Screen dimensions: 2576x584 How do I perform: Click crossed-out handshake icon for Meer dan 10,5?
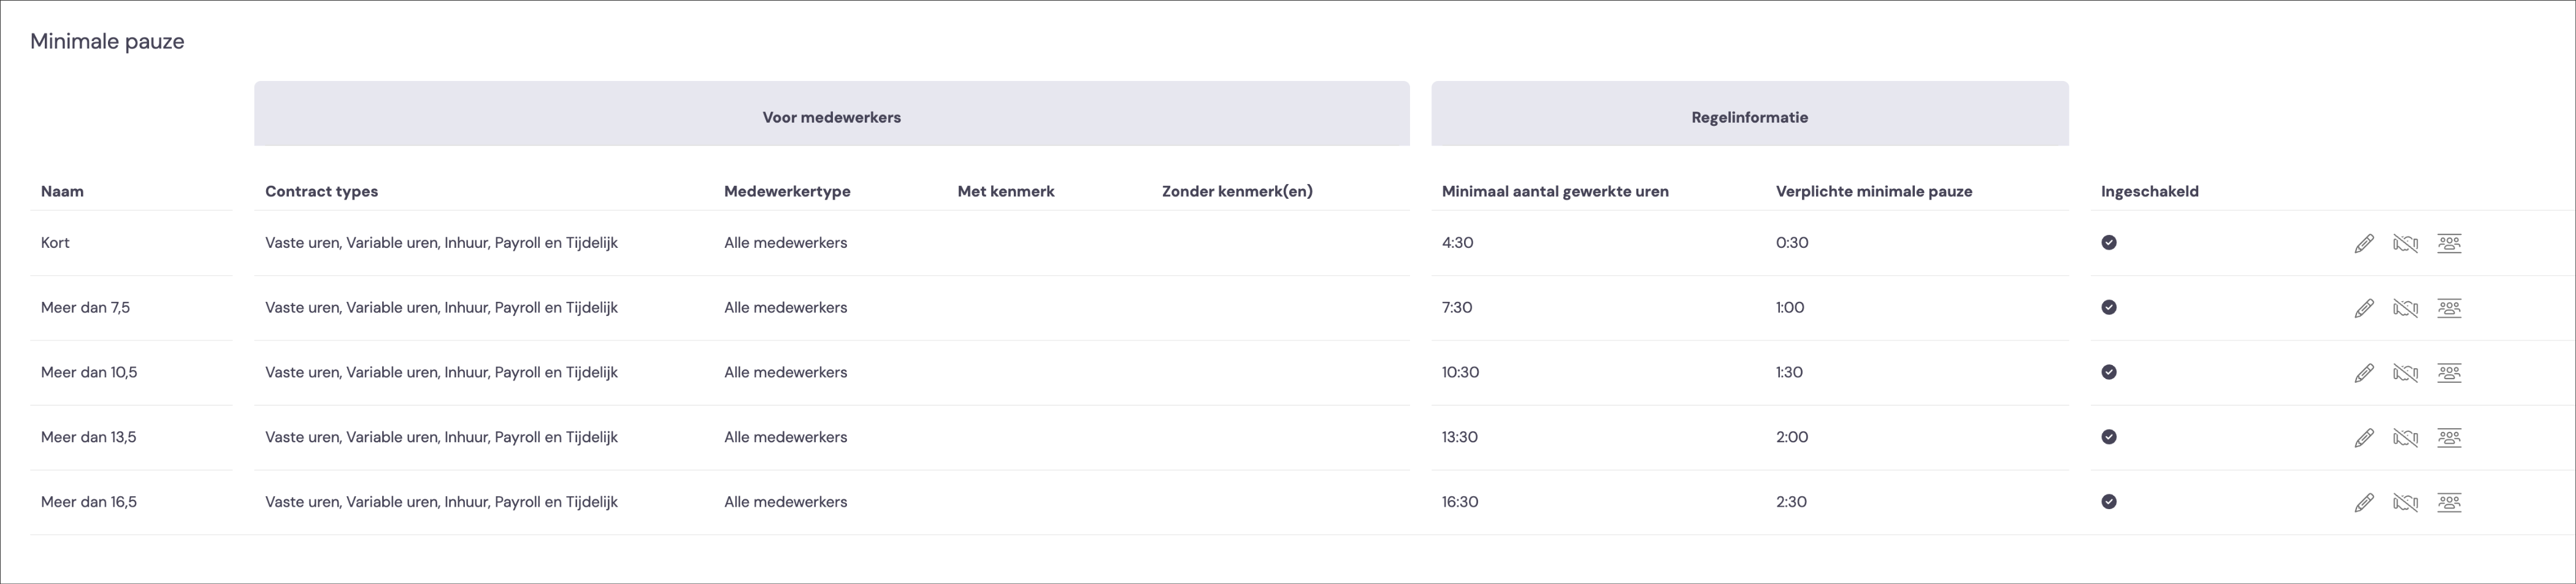(x=2405, y=373)
